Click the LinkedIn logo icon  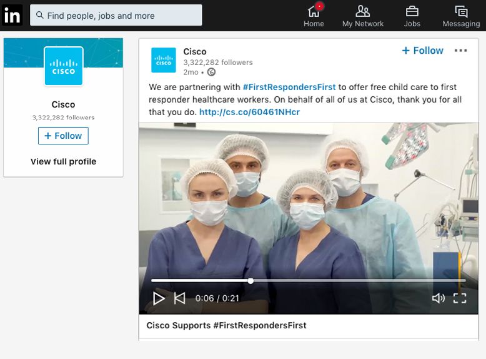point(12,15)
